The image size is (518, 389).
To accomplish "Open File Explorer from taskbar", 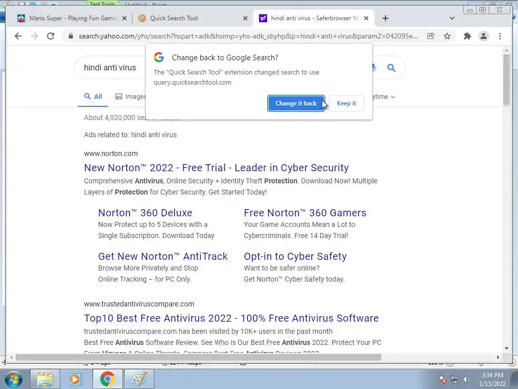I will pyautogui.click(x=45, y=379).
